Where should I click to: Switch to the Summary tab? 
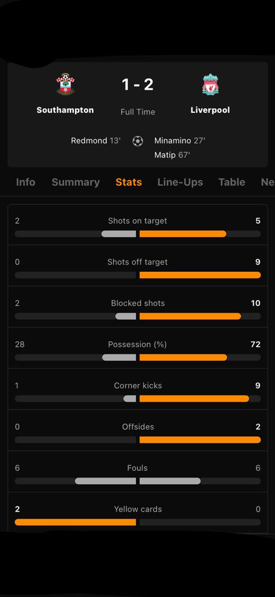pos(76,182)
